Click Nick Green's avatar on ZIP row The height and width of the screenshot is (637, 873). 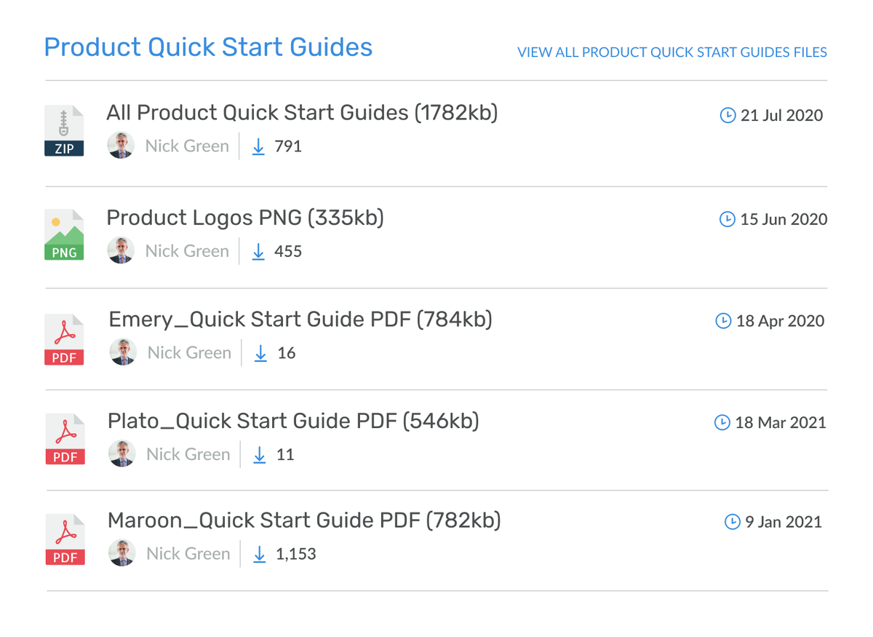(x=121, y=146)
